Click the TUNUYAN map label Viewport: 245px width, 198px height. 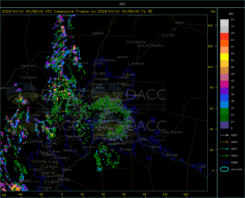click(63, 180)
